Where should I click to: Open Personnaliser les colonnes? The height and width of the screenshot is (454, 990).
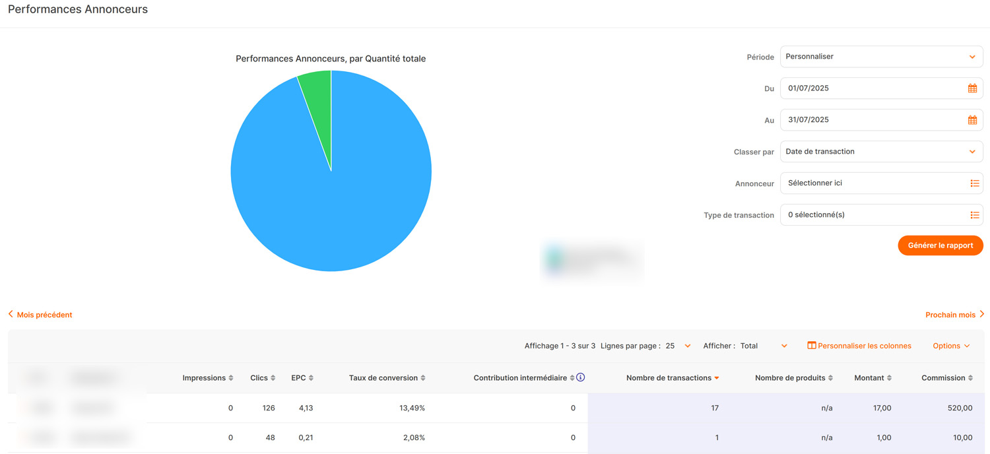[x=859, y=346]
